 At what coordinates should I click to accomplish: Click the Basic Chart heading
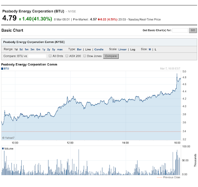[x=12, y=30]
